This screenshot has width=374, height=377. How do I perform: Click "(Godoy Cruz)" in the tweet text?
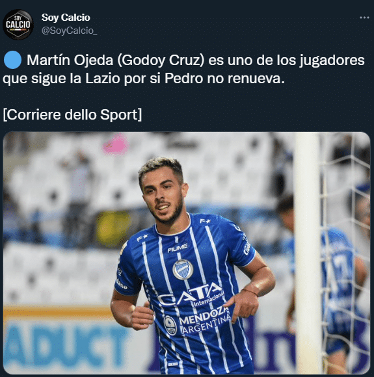coord(161,60)
